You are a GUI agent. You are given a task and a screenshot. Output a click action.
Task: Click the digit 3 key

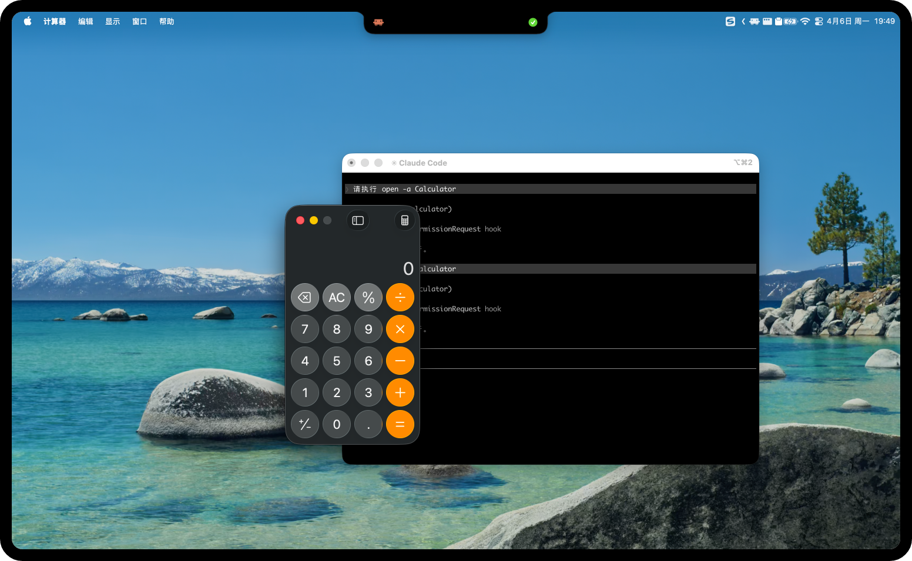pyautogui.click(x=368, y=392)
